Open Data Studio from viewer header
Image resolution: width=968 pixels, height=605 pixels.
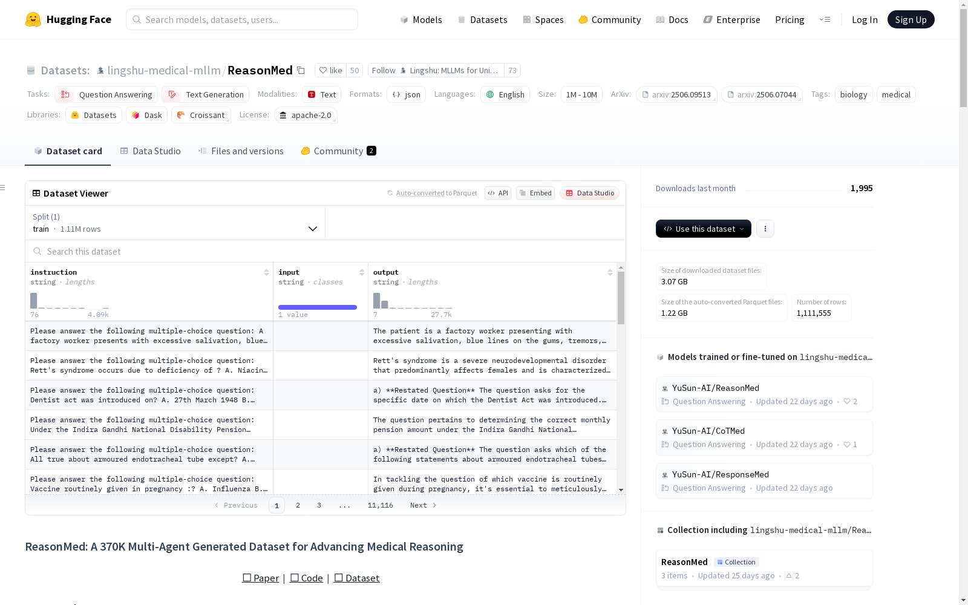point(590,193)
